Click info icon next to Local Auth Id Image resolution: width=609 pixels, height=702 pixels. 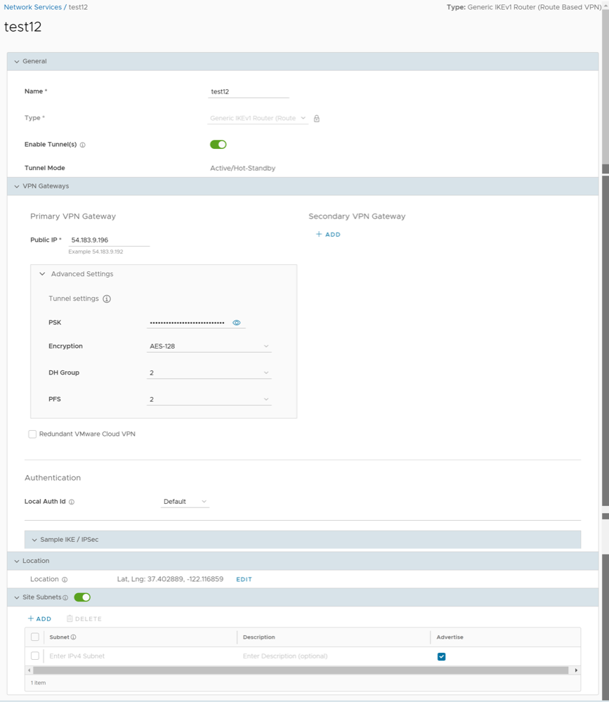point(72,502)
